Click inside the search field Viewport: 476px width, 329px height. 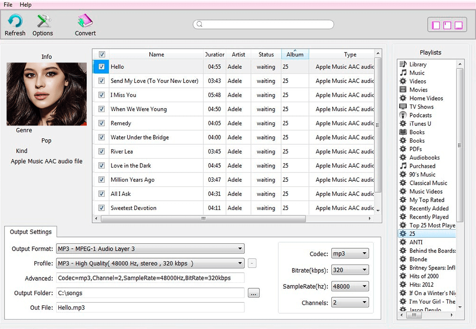point(263,24)
